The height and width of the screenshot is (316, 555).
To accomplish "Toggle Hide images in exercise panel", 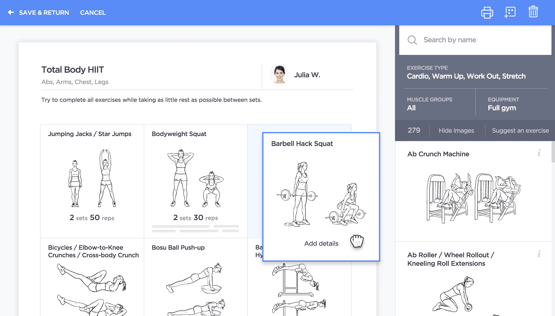I will point(456,130).
